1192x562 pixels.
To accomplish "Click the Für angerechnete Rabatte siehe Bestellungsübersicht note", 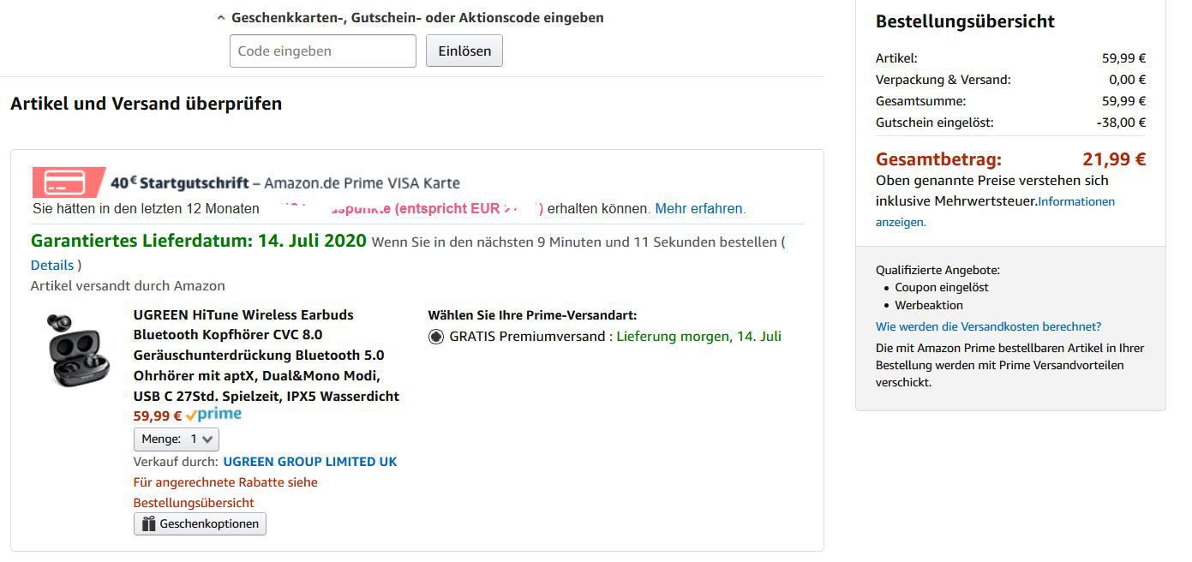I will 225,493.
